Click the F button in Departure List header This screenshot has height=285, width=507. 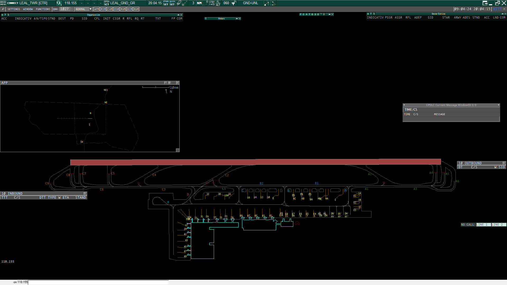[5, 15]
